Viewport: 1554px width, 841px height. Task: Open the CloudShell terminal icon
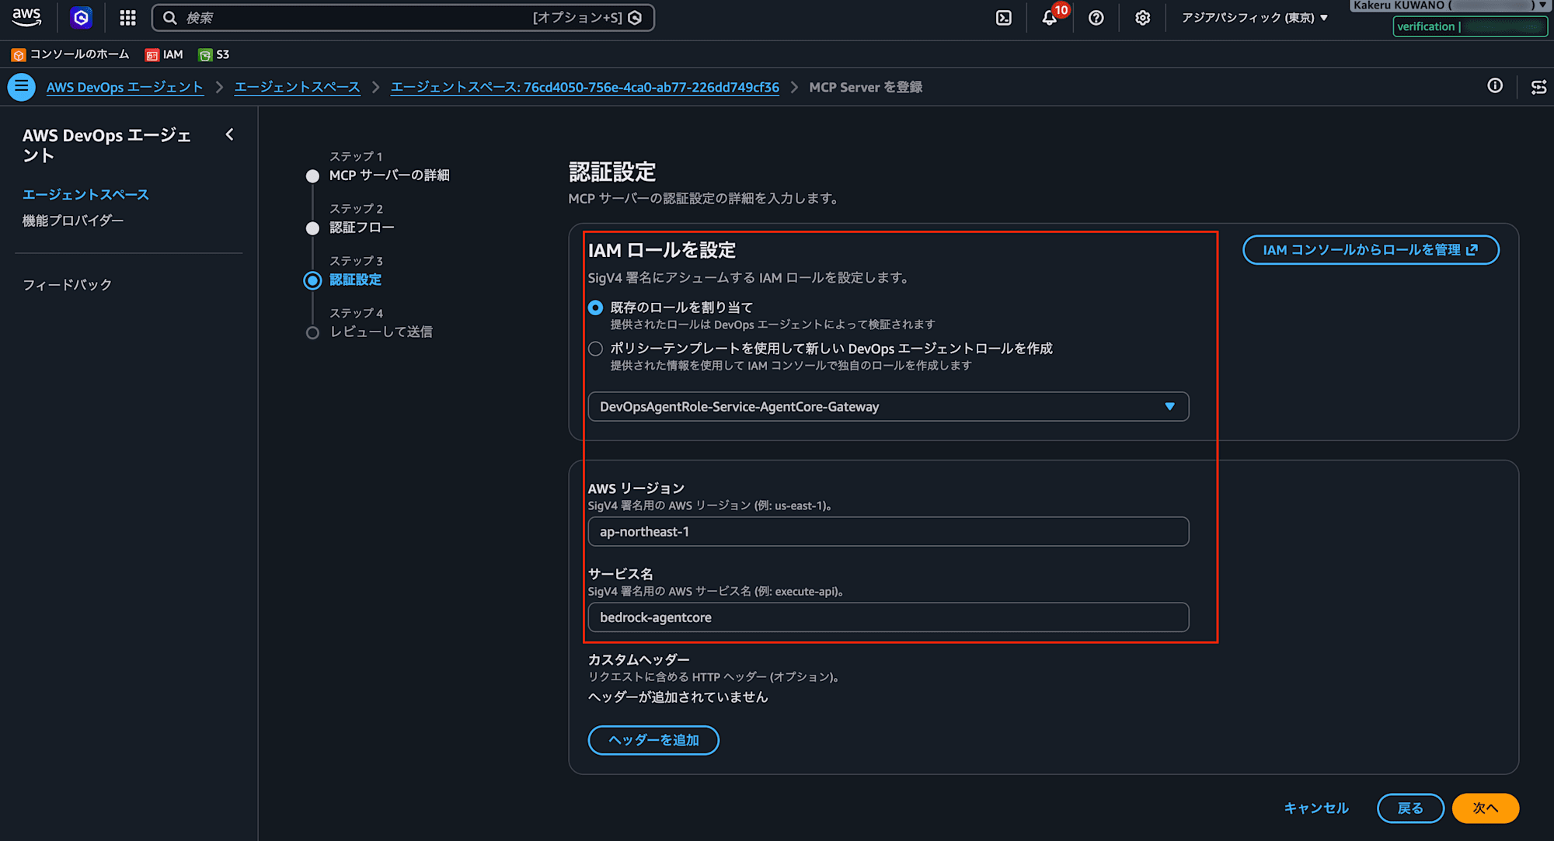click(x=1004, y=18)
